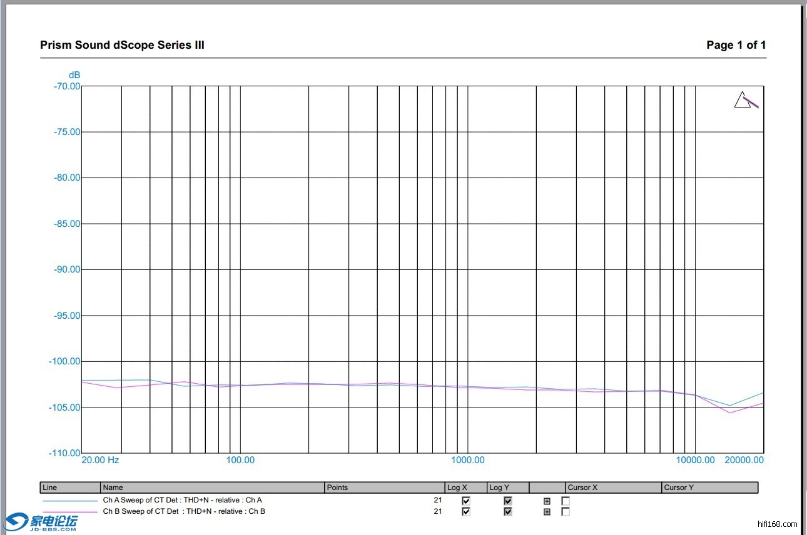Expand the Ch B trace plus icon

(x=547, y=512)
